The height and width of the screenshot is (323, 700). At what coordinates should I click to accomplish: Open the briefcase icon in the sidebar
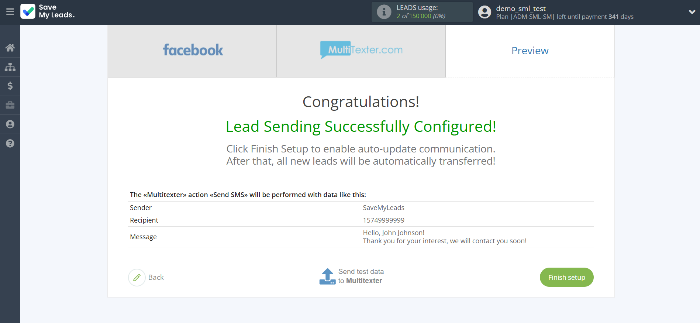(10, 105)
